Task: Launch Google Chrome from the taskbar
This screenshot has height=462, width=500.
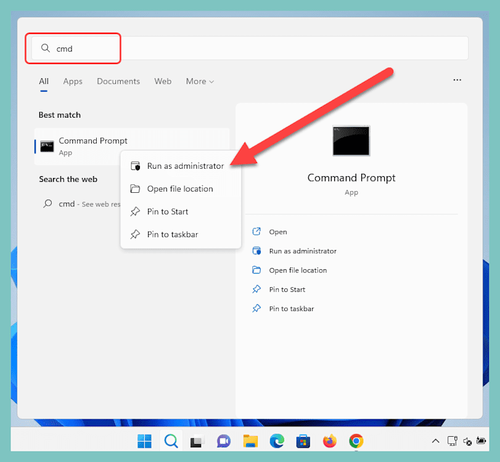Action: coord(356,441)
